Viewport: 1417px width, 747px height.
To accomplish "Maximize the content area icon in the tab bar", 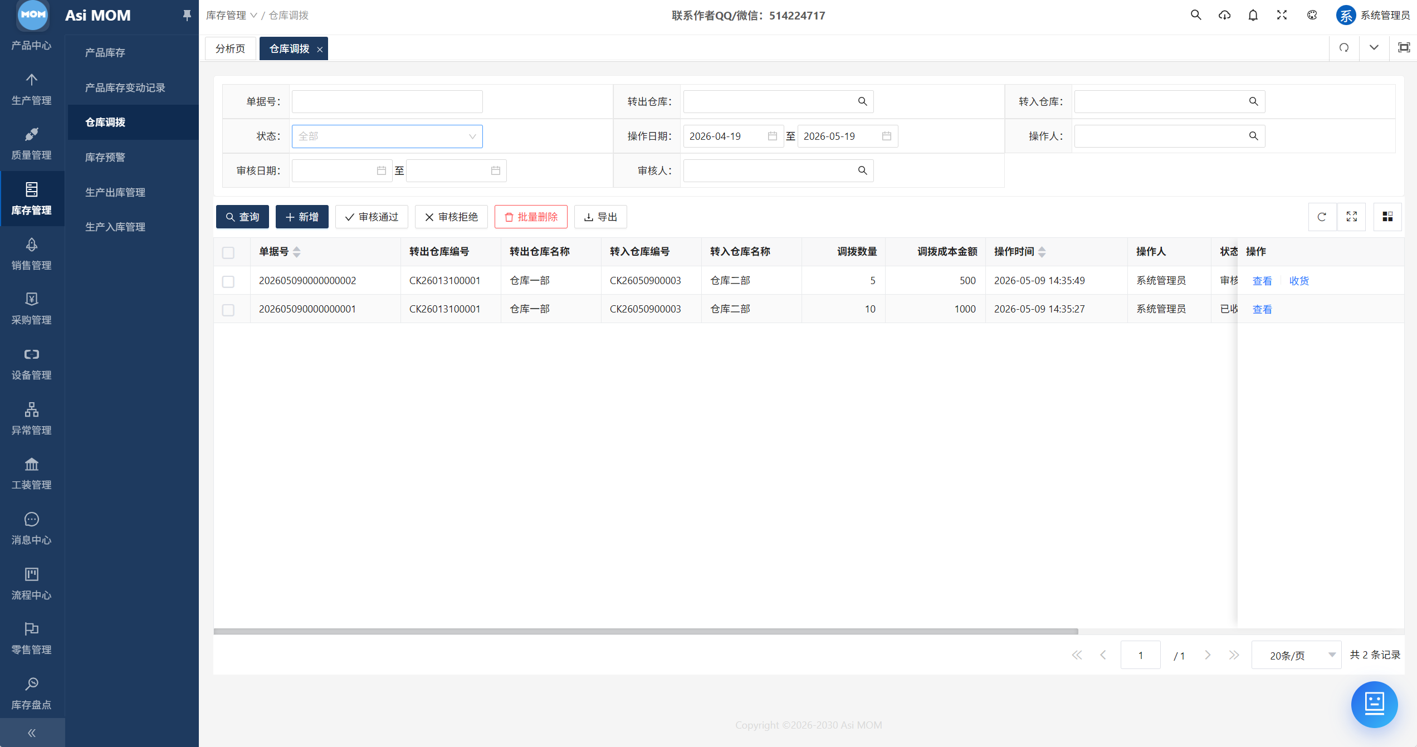I will click(1404, 48).
